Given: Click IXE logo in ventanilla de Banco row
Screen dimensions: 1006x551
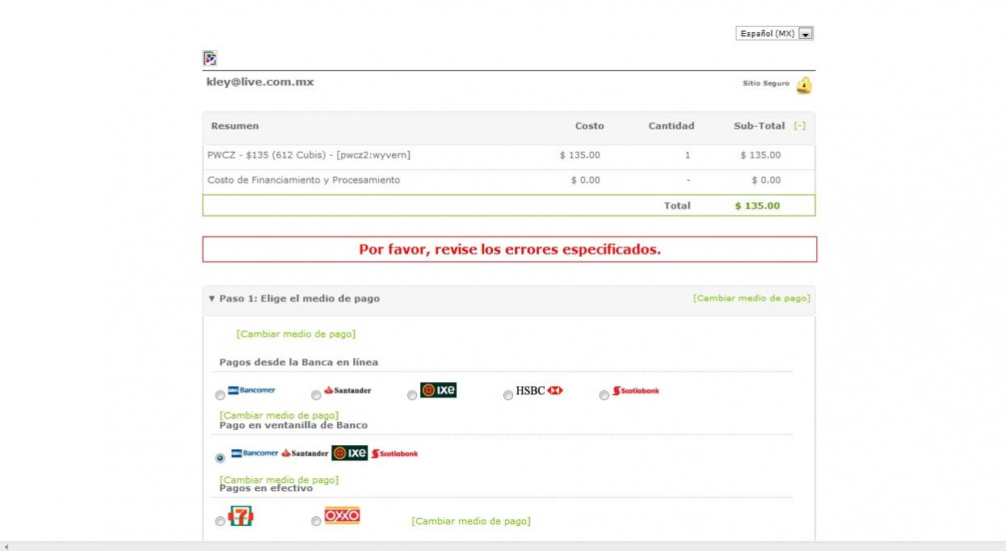Looking at the screenshot, I should point(349,453).
